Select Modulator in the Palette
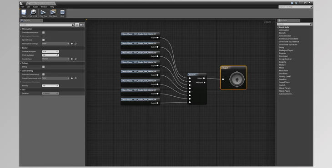 click(283, 71)
